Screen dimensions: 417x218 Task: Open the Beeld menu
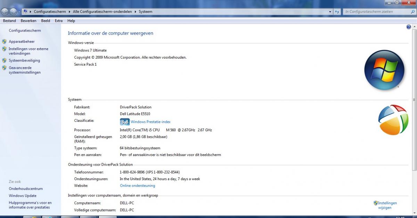click(46, 21)
